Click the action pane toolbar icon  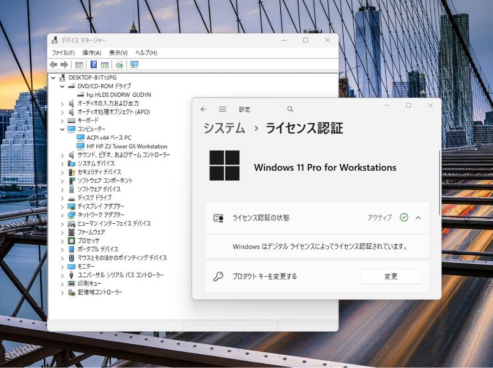click(105, 65)
